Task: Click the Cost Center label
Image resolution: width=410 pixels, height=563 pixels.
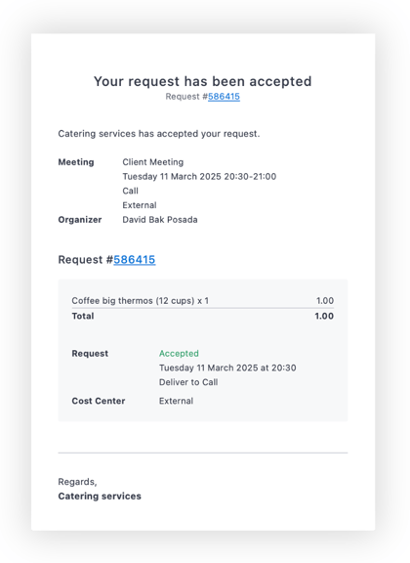Action: [x=99, y=401]
